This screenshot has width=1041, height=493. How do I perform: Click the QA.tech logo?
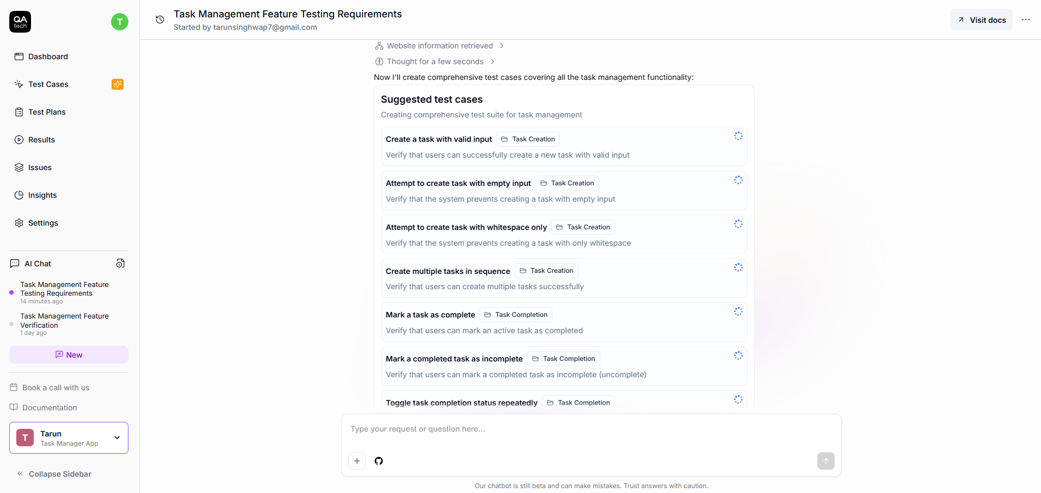coord(20,22)
